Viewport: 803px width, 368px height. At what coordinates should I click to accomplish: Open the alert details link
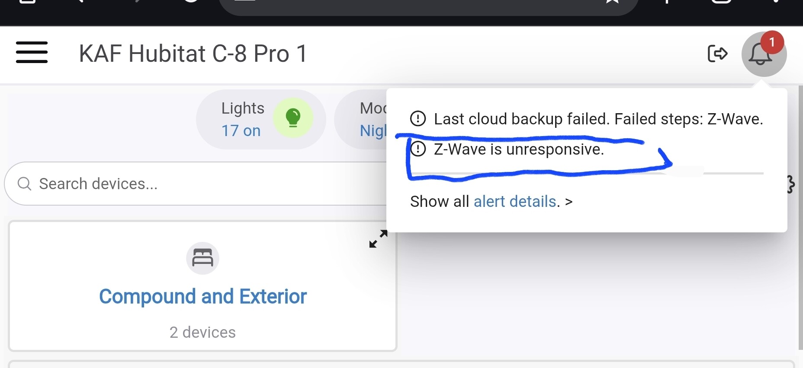tap(515, 201)
